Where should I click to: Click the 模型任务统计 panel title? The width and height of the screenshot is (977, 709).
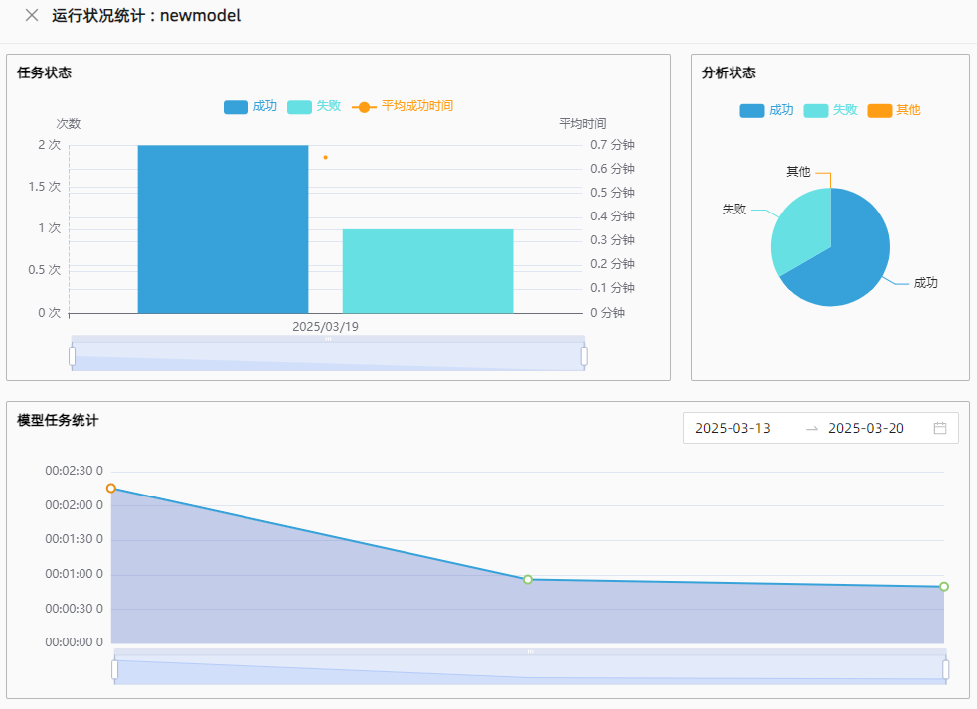click(x=58, y=421)
